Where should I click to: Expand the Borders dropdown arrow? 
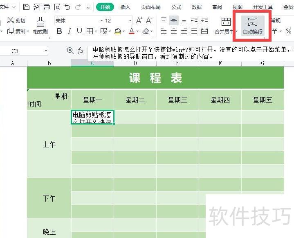point(96,31)
